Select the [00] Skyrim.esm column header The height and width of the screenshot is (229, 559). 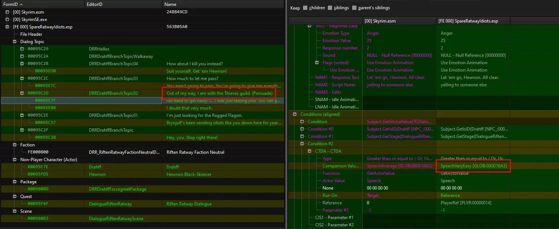point(399,21)
